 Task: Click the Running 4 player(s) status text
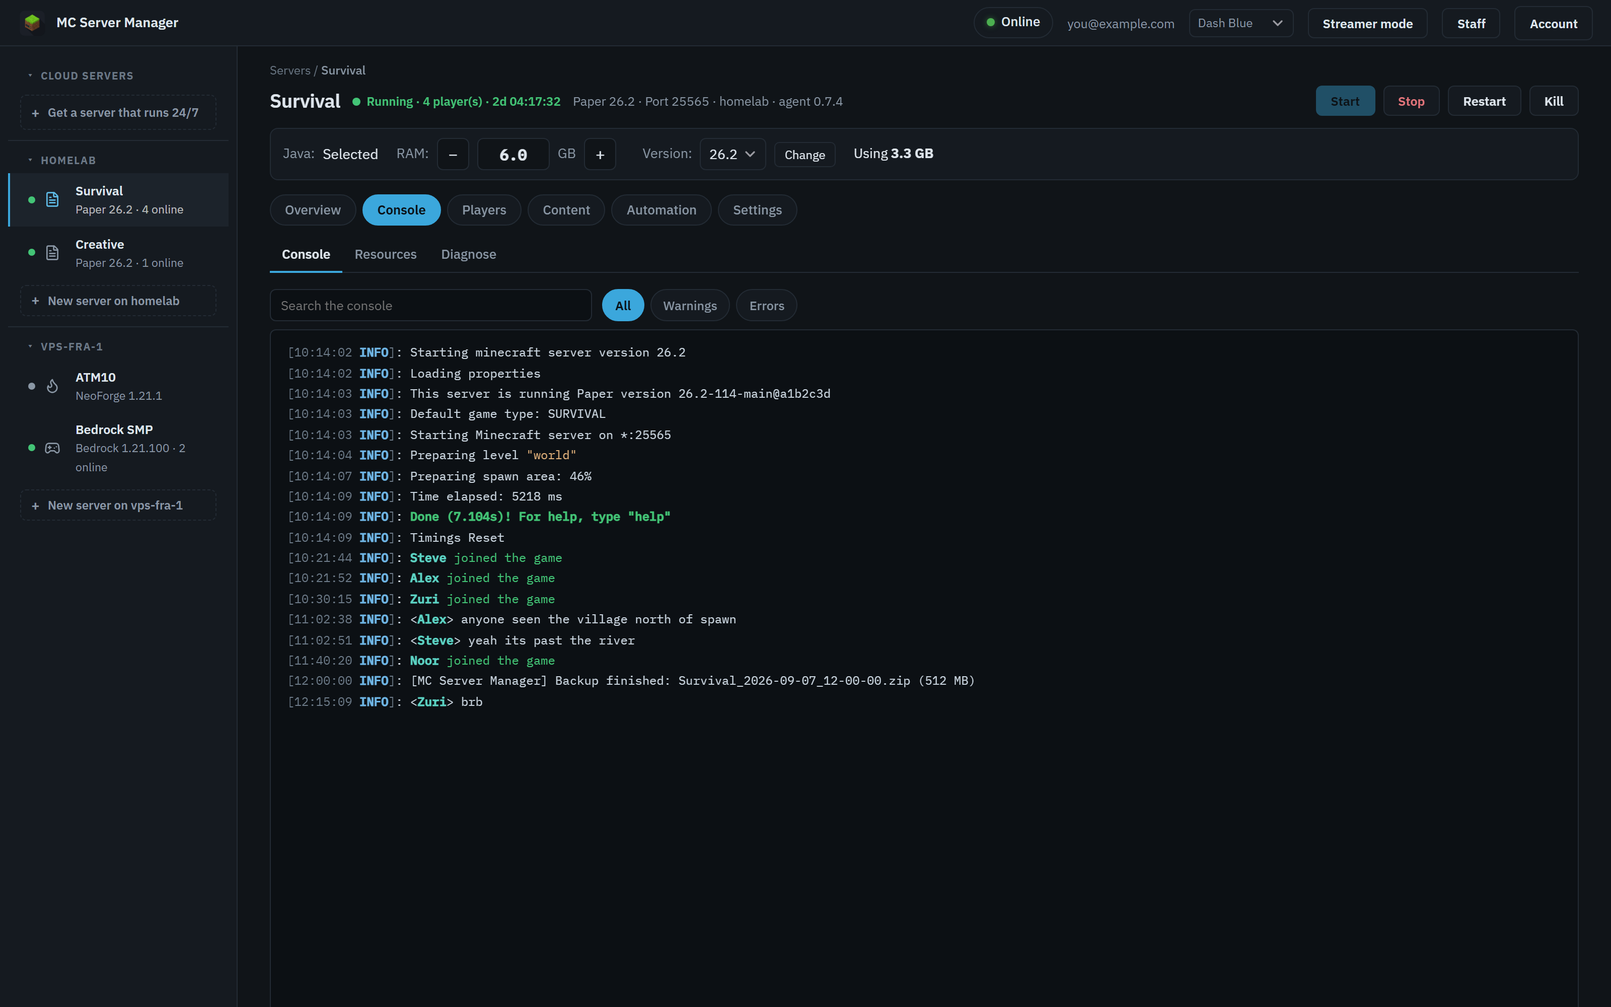[463, 101]
